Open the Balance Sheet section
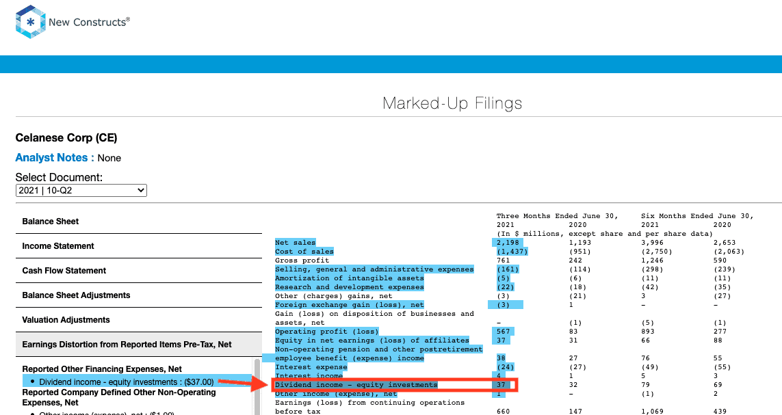Image resolution: width=782 pixels, height=415 pixels. click(139, 222)
